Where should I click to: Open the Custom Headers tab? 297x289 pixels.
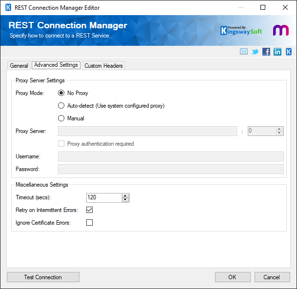coord(103,66)
